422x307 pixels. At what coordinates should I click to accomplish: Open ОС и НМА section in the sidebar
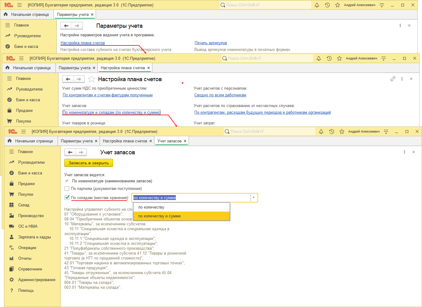click(x=28, y=226)
